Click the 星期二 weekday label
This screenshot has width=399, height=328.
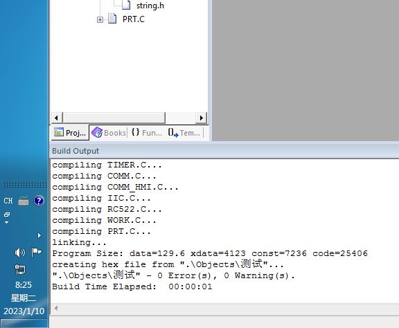24,298
